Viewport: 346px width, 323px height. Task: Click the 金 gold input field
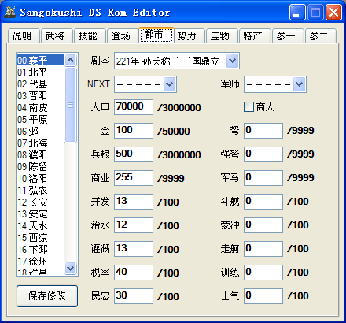pos(134,131)
